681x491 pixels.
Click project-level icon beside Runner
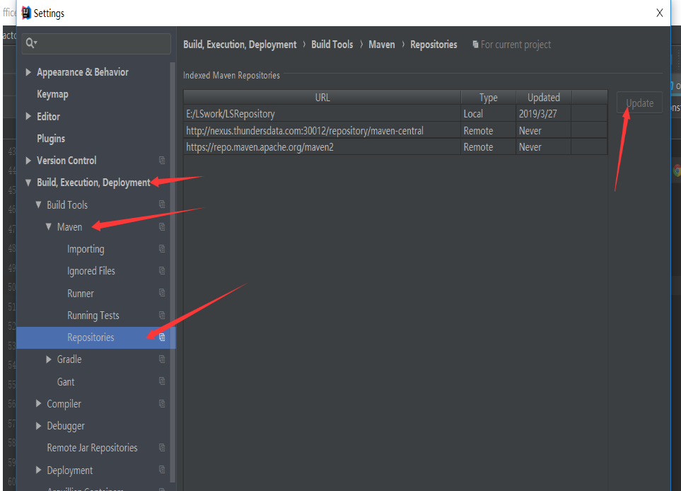click(162, 293)
